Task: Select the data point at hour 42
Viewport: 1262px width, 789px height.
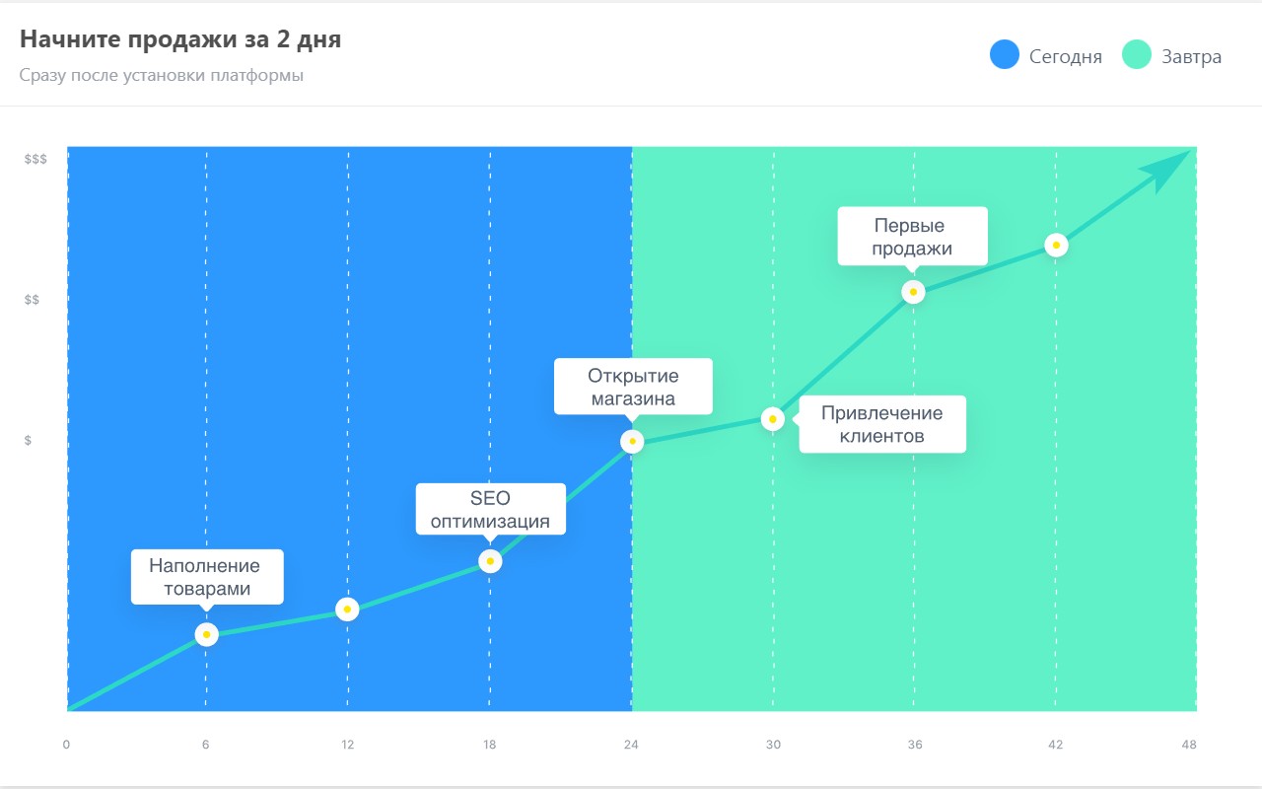Action: pyautogui.click(x=1056, y=245)
